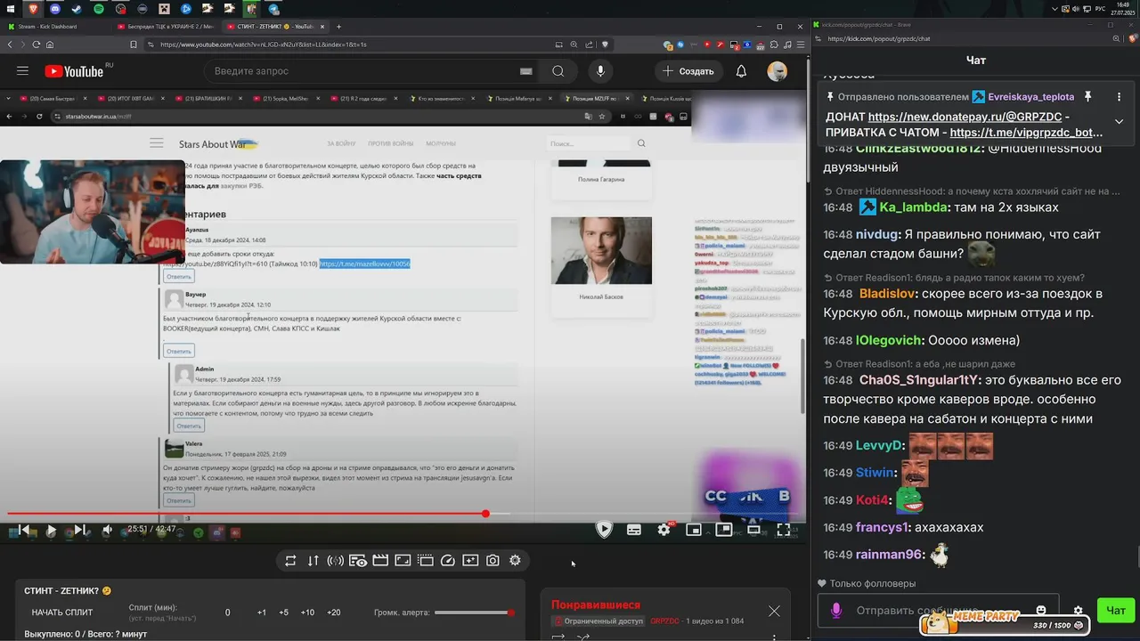
Task: Mute the YouTube player volume
Action: coord(108,531)
